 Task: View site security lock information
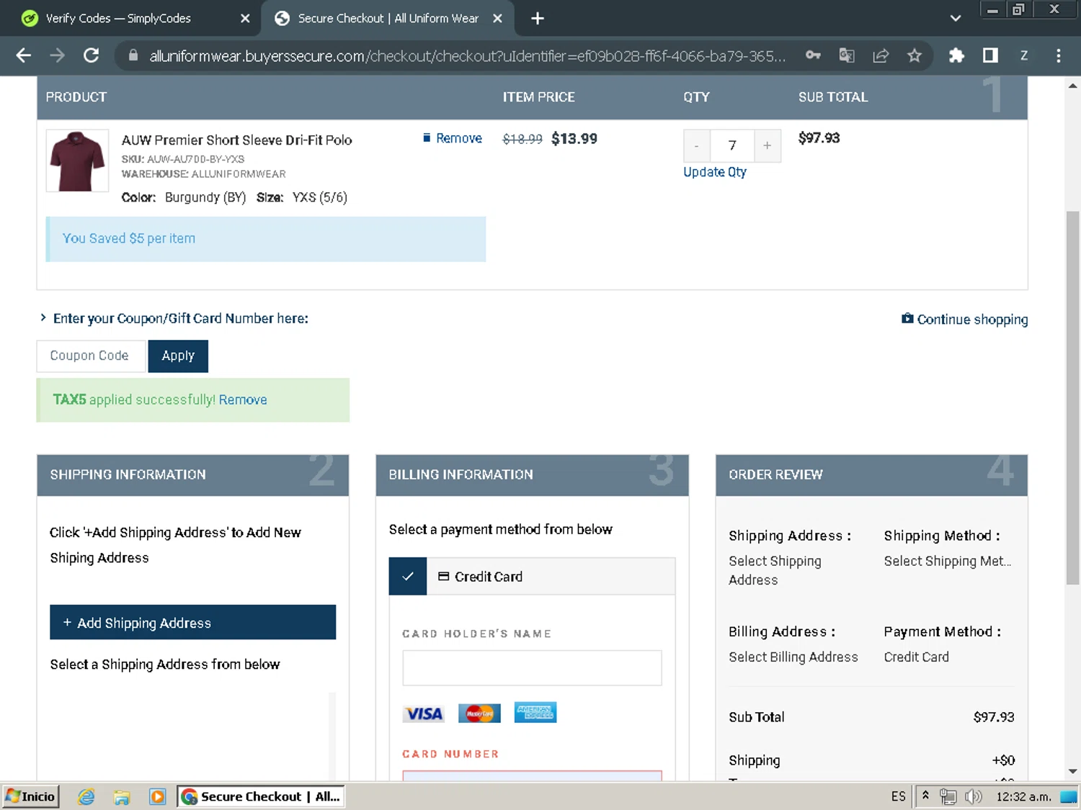tap(133, 55)
